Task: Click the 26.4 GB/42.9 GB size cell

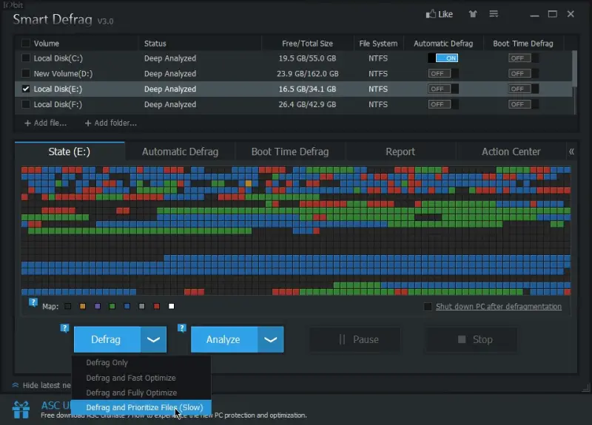Action: (x=307, y=104)
